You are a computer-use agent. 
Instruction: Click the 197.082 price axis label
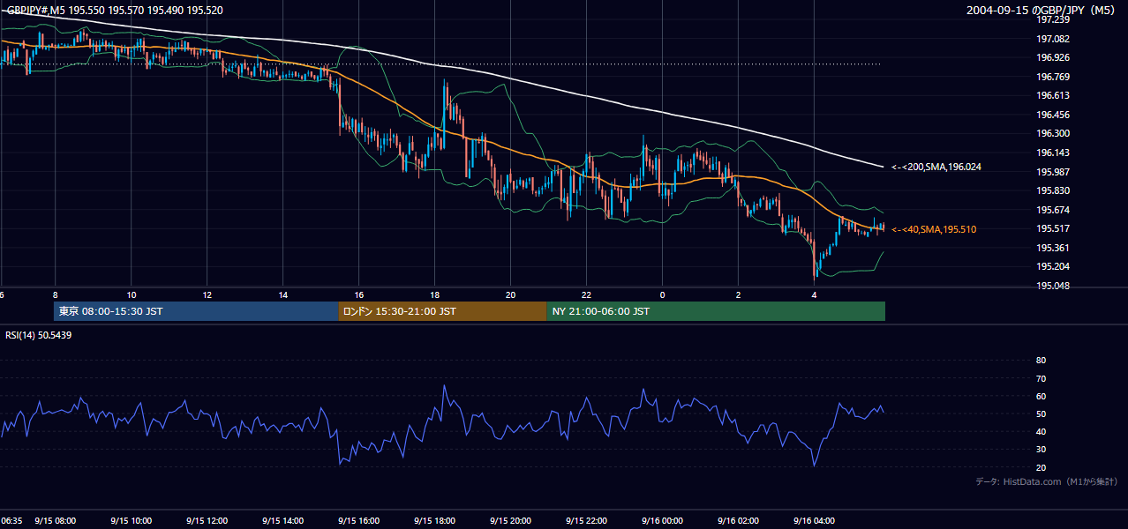(x=1052, y=39)
